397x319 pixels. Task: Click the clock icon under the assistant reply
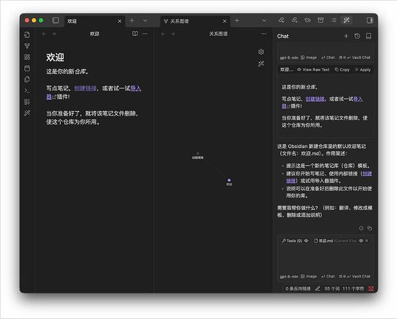361,228
